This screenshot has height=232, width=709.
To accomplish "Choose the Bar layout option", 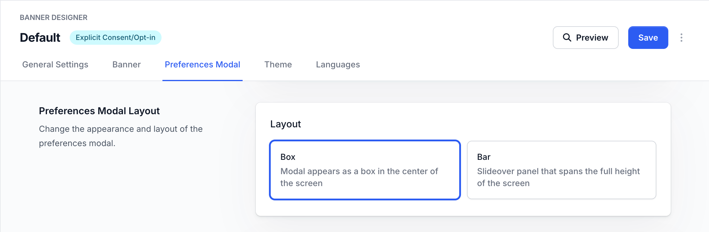I will [562, 170].
